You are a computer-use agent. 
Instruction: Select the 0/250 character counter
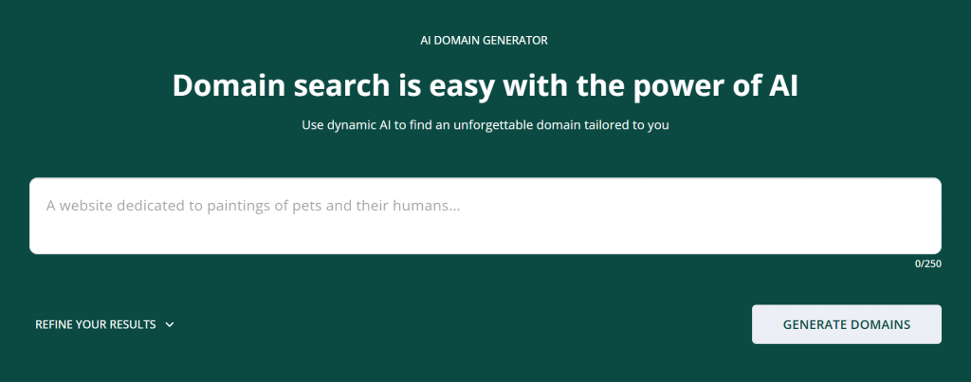coord(927,264)
